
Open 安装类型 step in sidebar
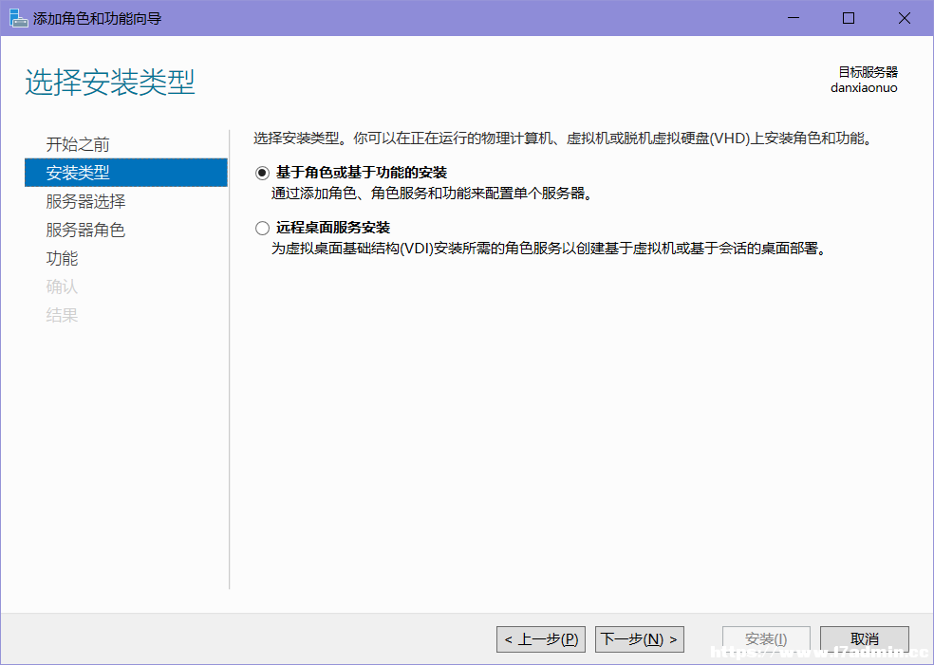click(126, 173)
